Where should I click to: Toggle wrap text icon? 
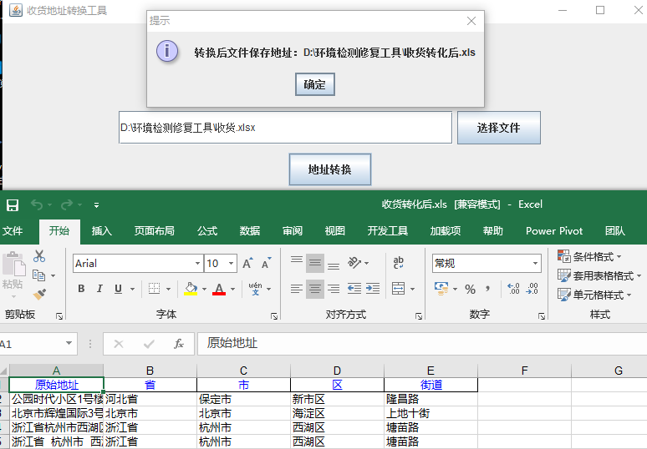click(x=399, y=262)
